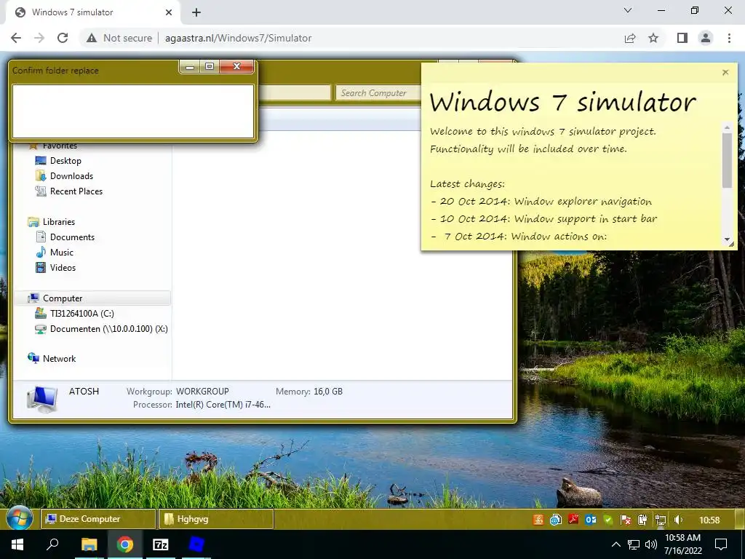Image resolution: width=745 pixels, height=559 pixels.
Task: Open 7-Zip from the Windows taskbar
Action: [161, 544]
